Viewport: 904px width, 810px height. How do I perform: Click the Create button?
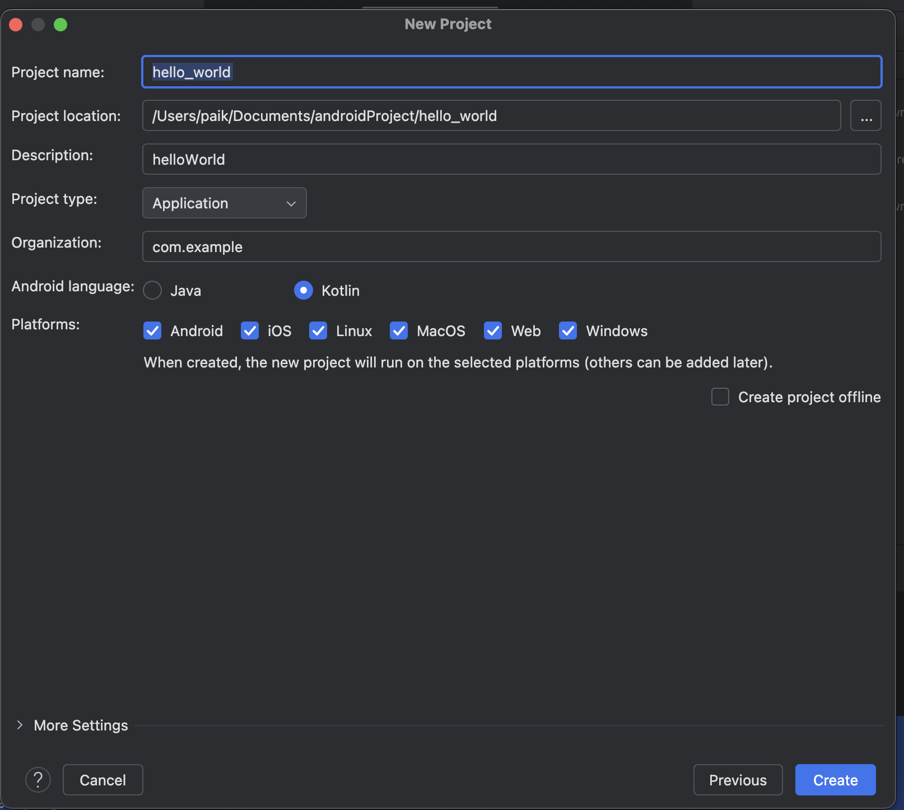pos(835,780)
